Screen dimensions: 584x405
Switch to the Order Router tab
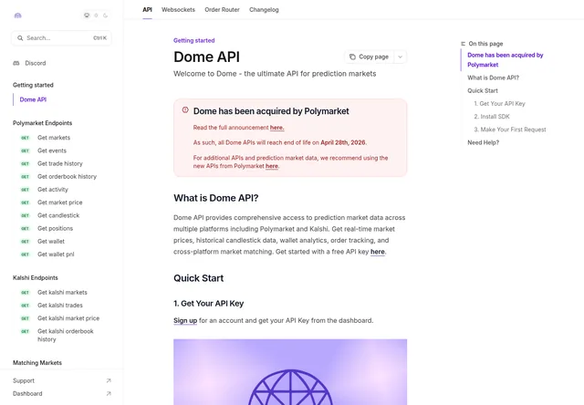222,10
